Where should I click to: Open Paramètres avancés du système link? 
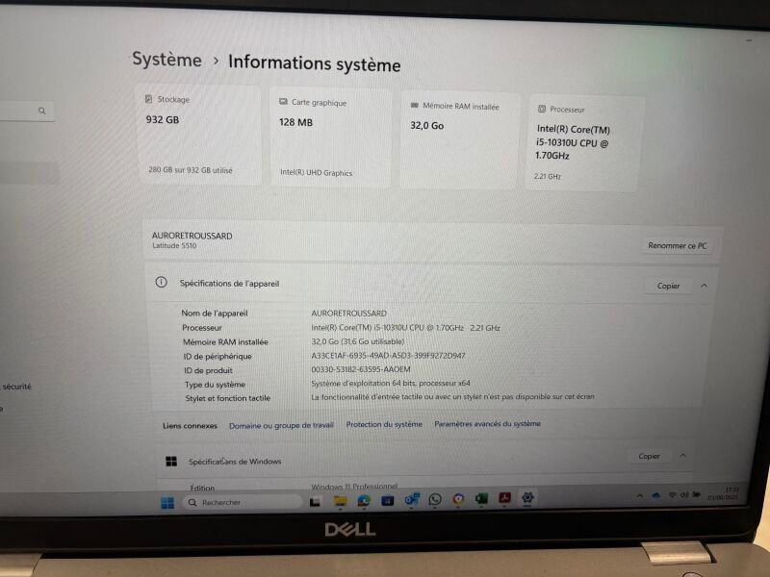tap(487, 423)
